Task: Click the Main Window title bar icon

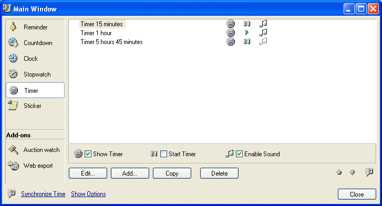Action: (7, 8)
